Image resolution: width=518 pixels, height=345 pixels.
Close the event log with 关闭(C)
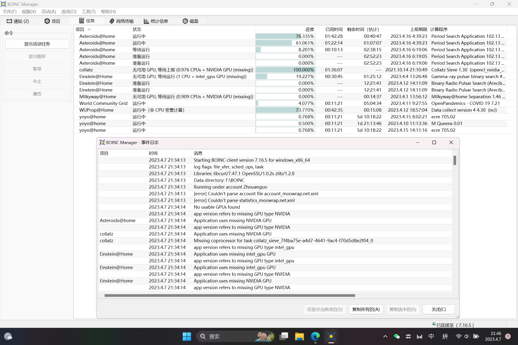tap(439, 310)
